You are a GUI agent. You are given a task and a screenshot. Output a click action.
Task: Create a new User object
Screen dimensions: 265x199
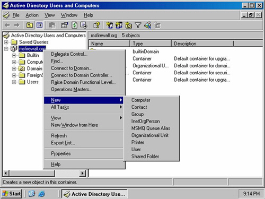tap(152, 150)
